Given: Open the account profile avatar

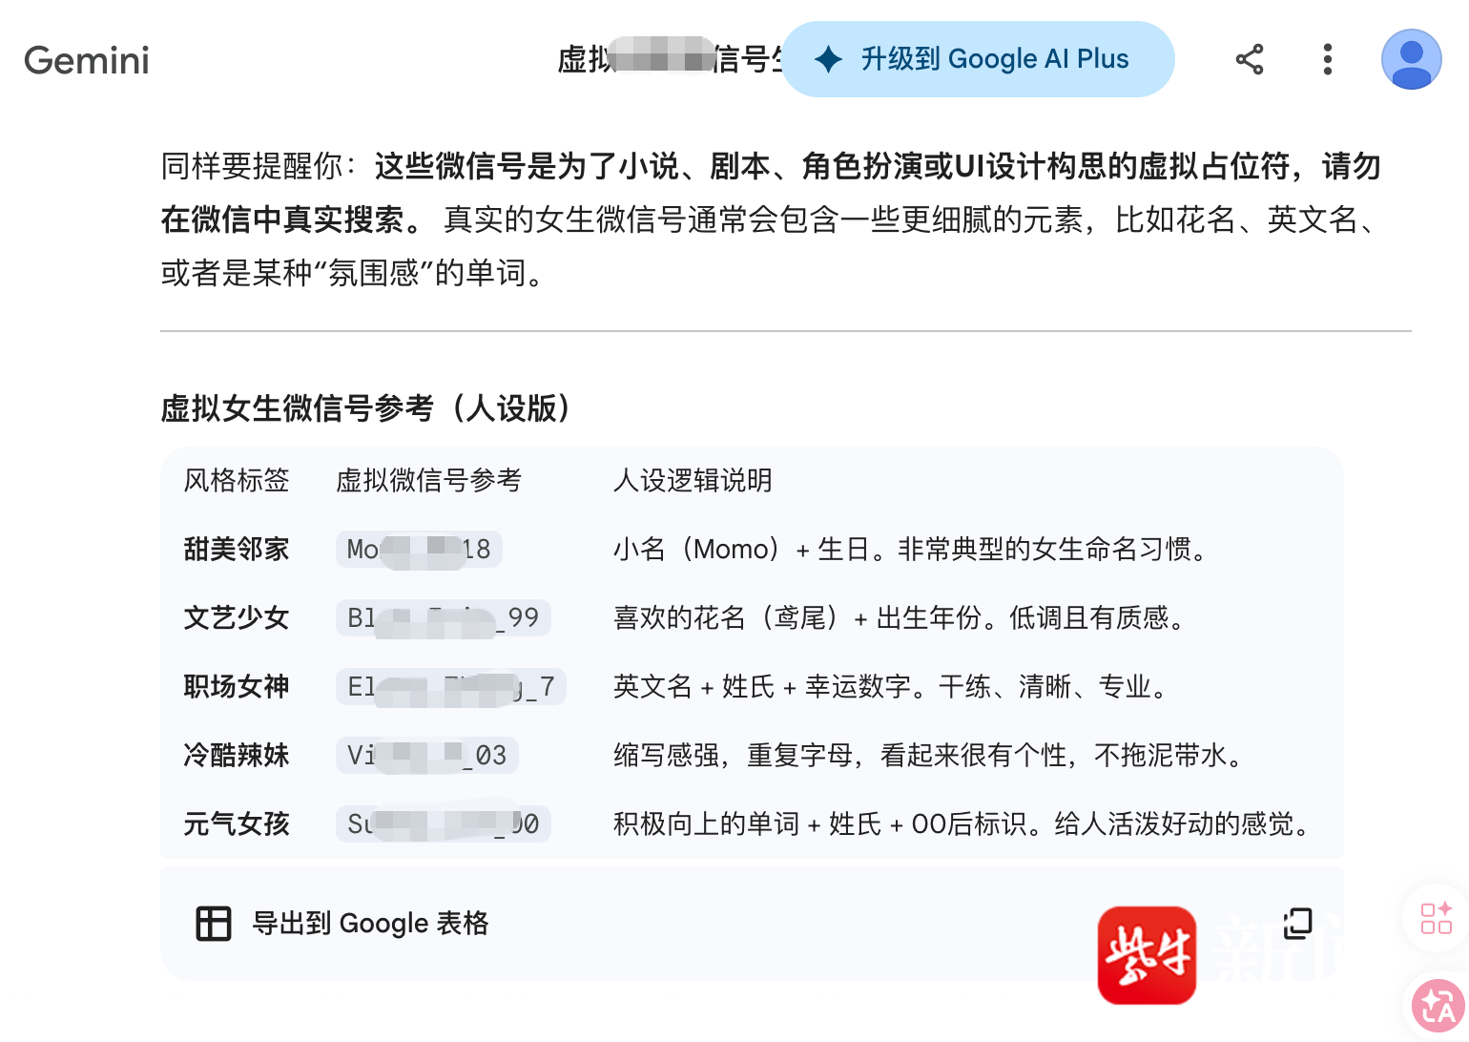Looking at the screenshot, I should click(1411, 59).
